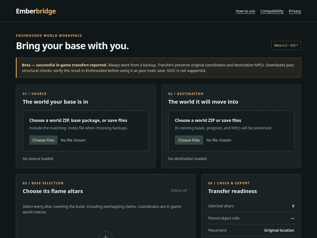Image resolution: width=317 pixels, height=238 pixels.
Task: Click the destination drop zone heading
Action: point(208,120)
